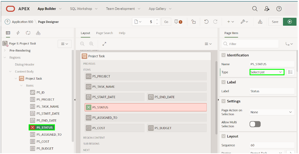Select the Dynamic Actions lightning tab
The image size is (299, 154).
18,33
